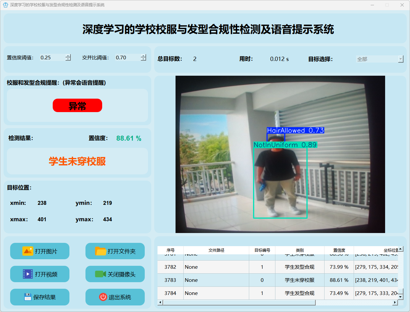
Task: Click the picture icon on 打开图片
Action: pos(28,251)
